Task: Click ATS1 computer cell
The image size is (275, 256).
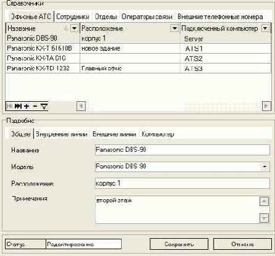Action: 226,49
